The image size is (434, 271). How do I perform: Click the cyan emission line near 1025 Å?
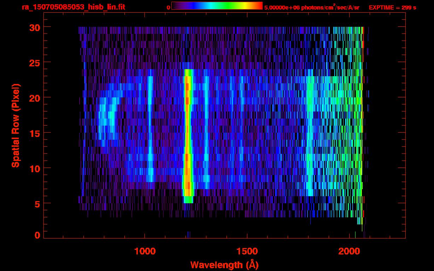point(150,129)
